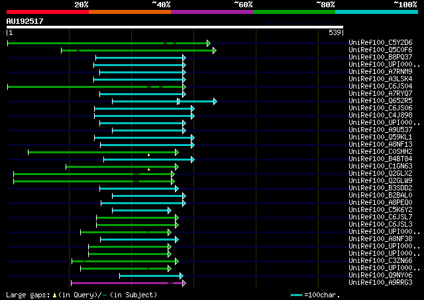Click the yellow query gap marker in C0SHH2 row

148,155
